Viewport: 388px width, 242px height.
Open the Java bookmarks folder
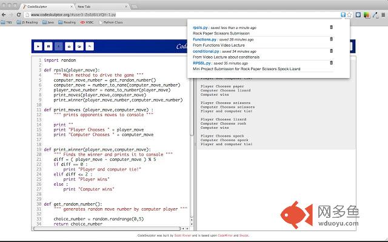[x=48, y=22]
